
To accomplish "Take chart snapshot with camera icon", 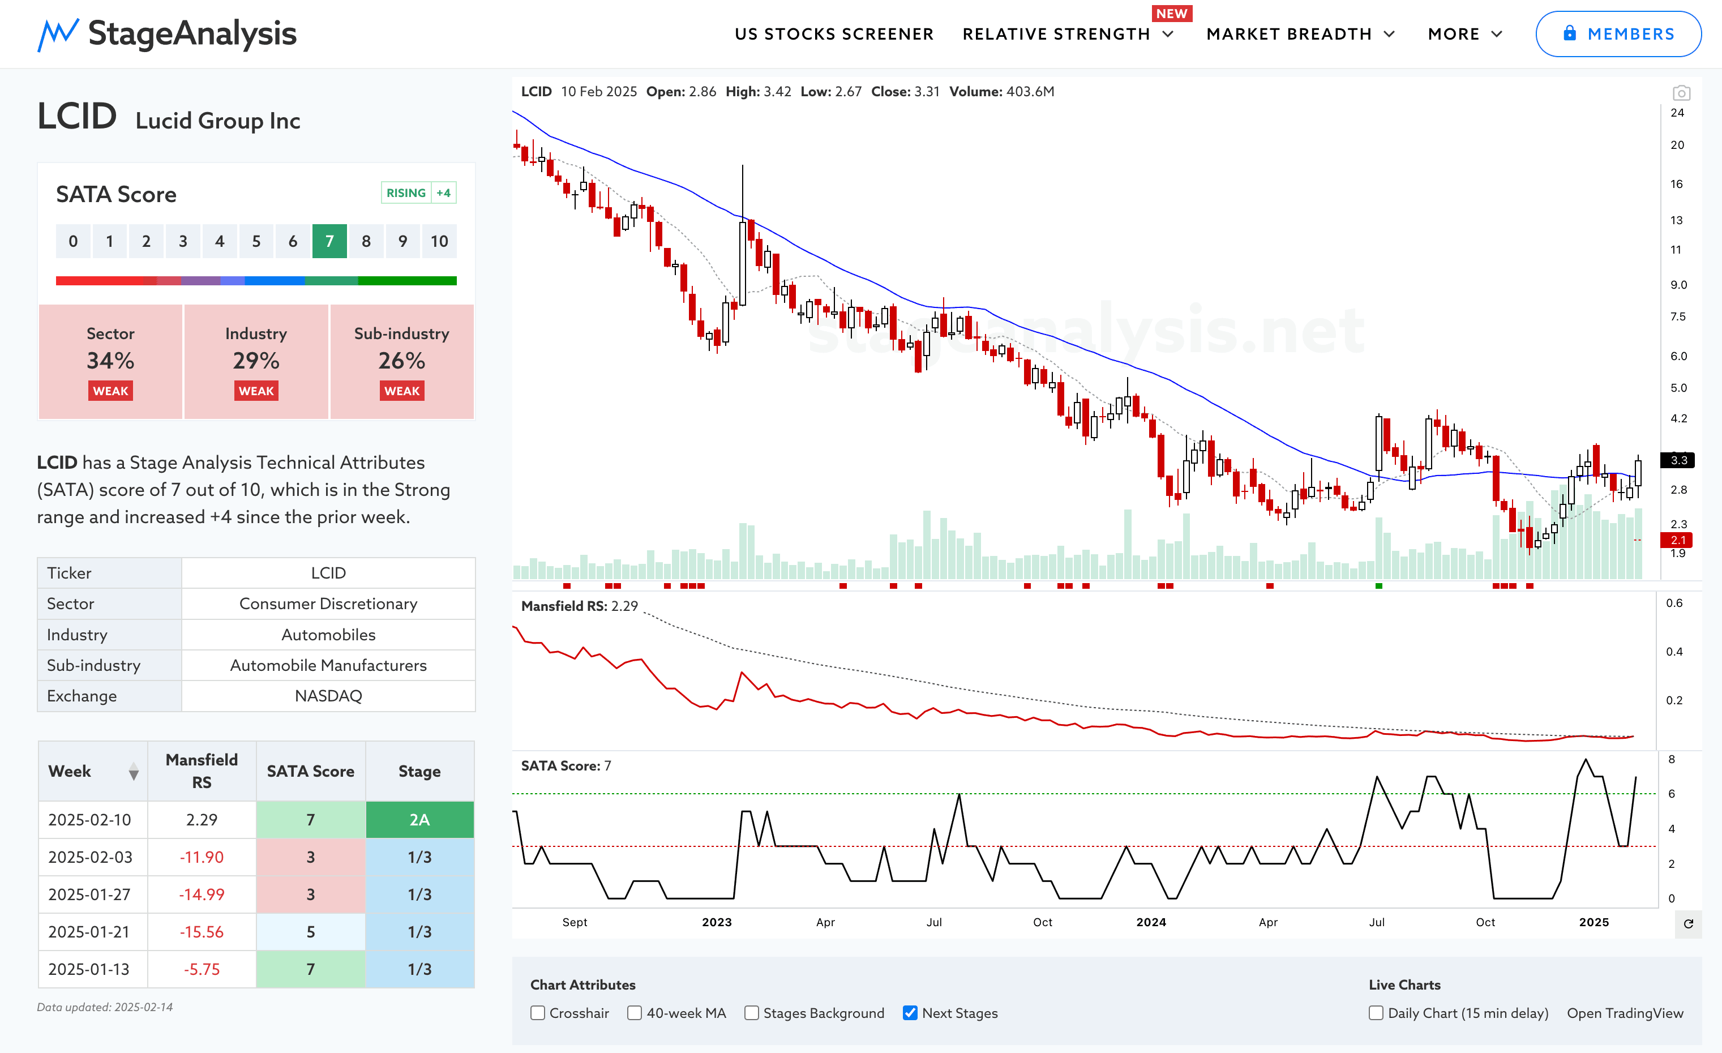I will tap(1681, 93).
